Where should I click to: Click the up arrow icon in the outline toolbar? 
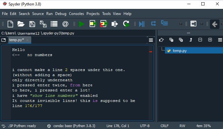(191, 40)
